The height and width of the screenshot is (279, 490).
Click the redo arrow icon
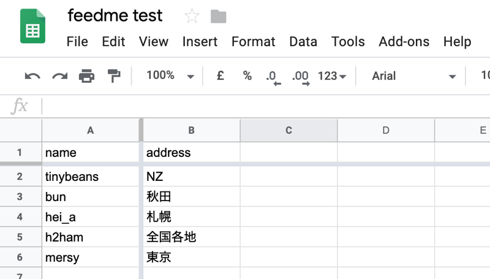(59, 76)
